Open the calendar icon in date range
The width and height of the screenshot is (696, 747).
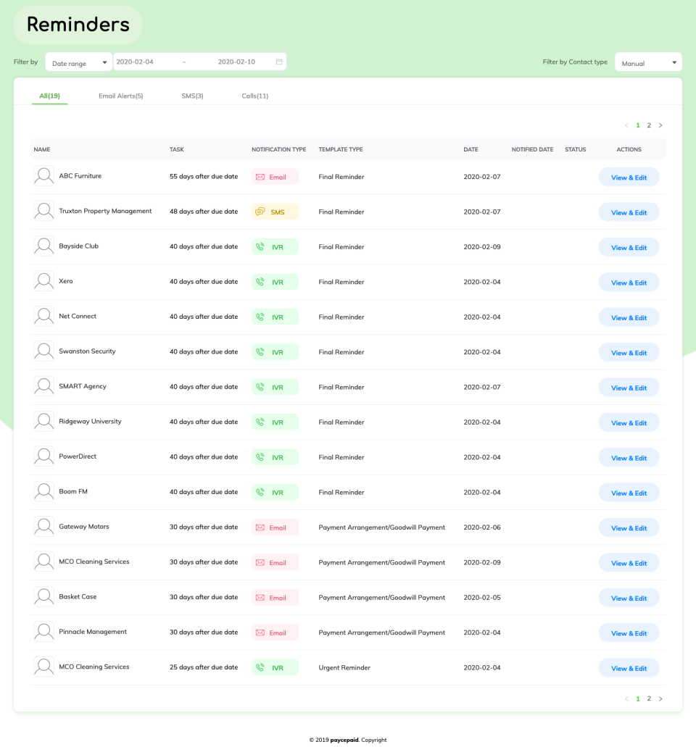[x=279, y=62]
